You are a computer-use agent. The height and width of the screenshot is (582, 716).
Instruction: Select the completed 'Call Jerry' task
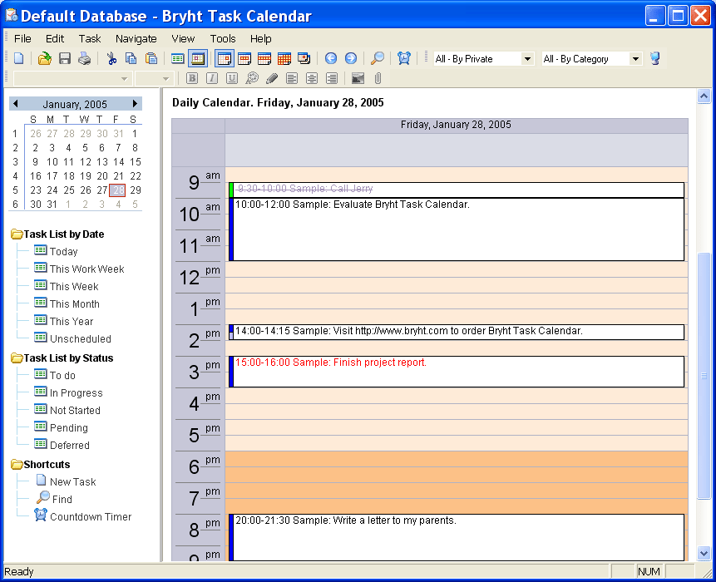coord(457,190)
